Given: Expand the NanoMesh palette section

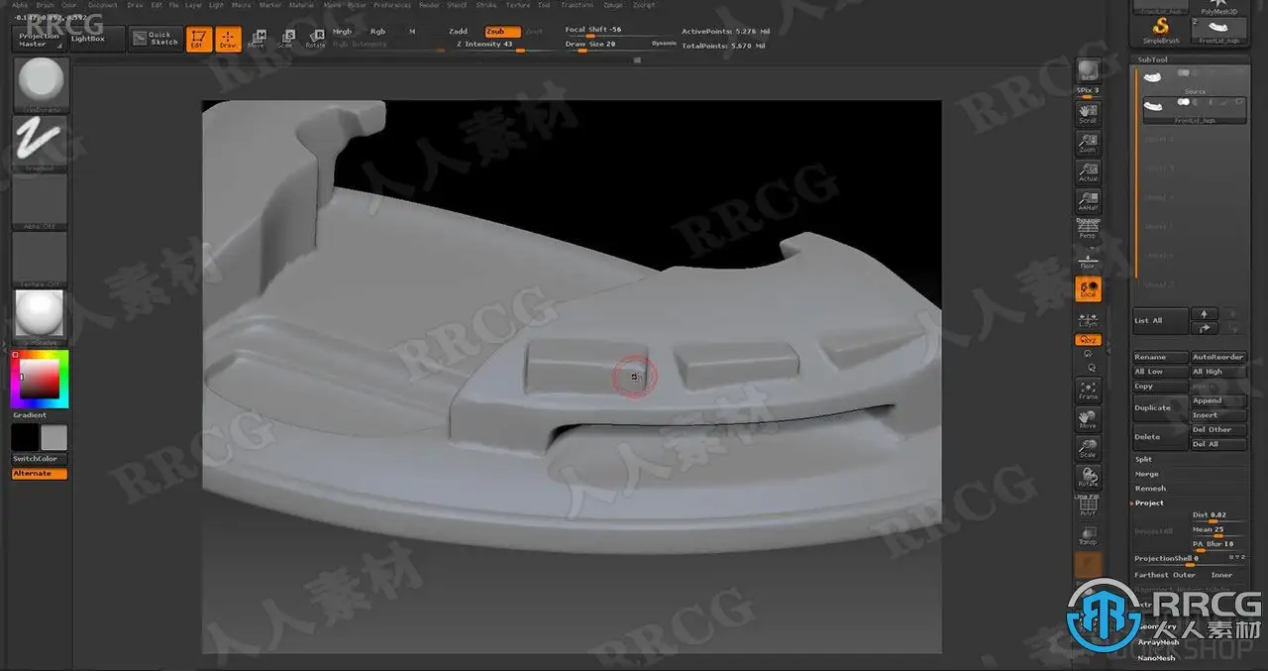Looking at the screenshot, I should 1156,658.
